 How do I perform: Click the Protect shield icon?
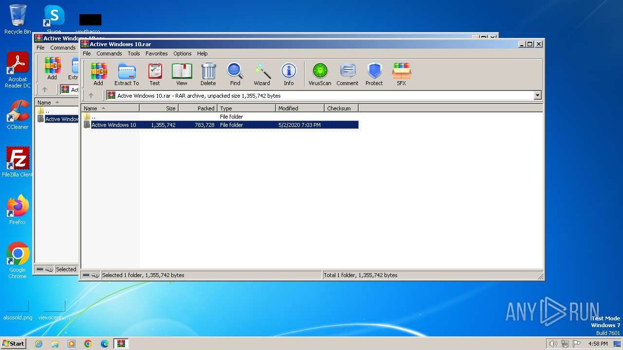pos(374,74)
